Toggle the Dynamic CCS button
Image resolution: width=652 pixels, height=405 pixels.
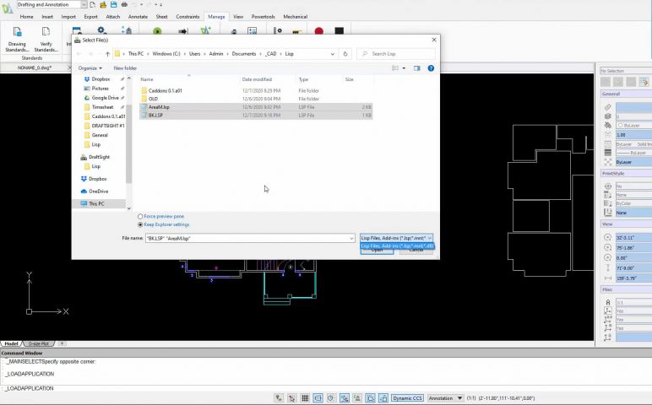click(x=406, y=398)
